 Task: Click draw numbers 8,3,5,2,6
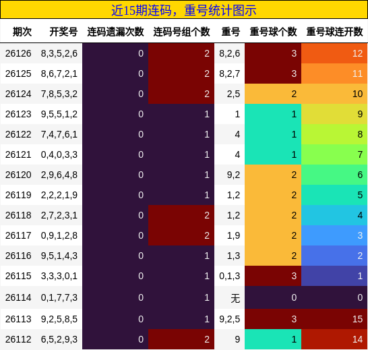[x=59, y=53]
